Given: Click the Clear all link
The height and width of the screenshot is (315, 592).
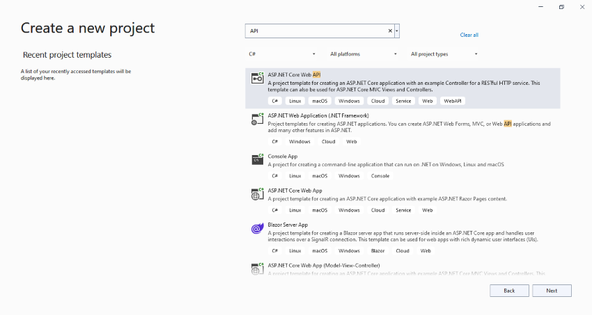Looking at the screenshot, I should (469, 35).
